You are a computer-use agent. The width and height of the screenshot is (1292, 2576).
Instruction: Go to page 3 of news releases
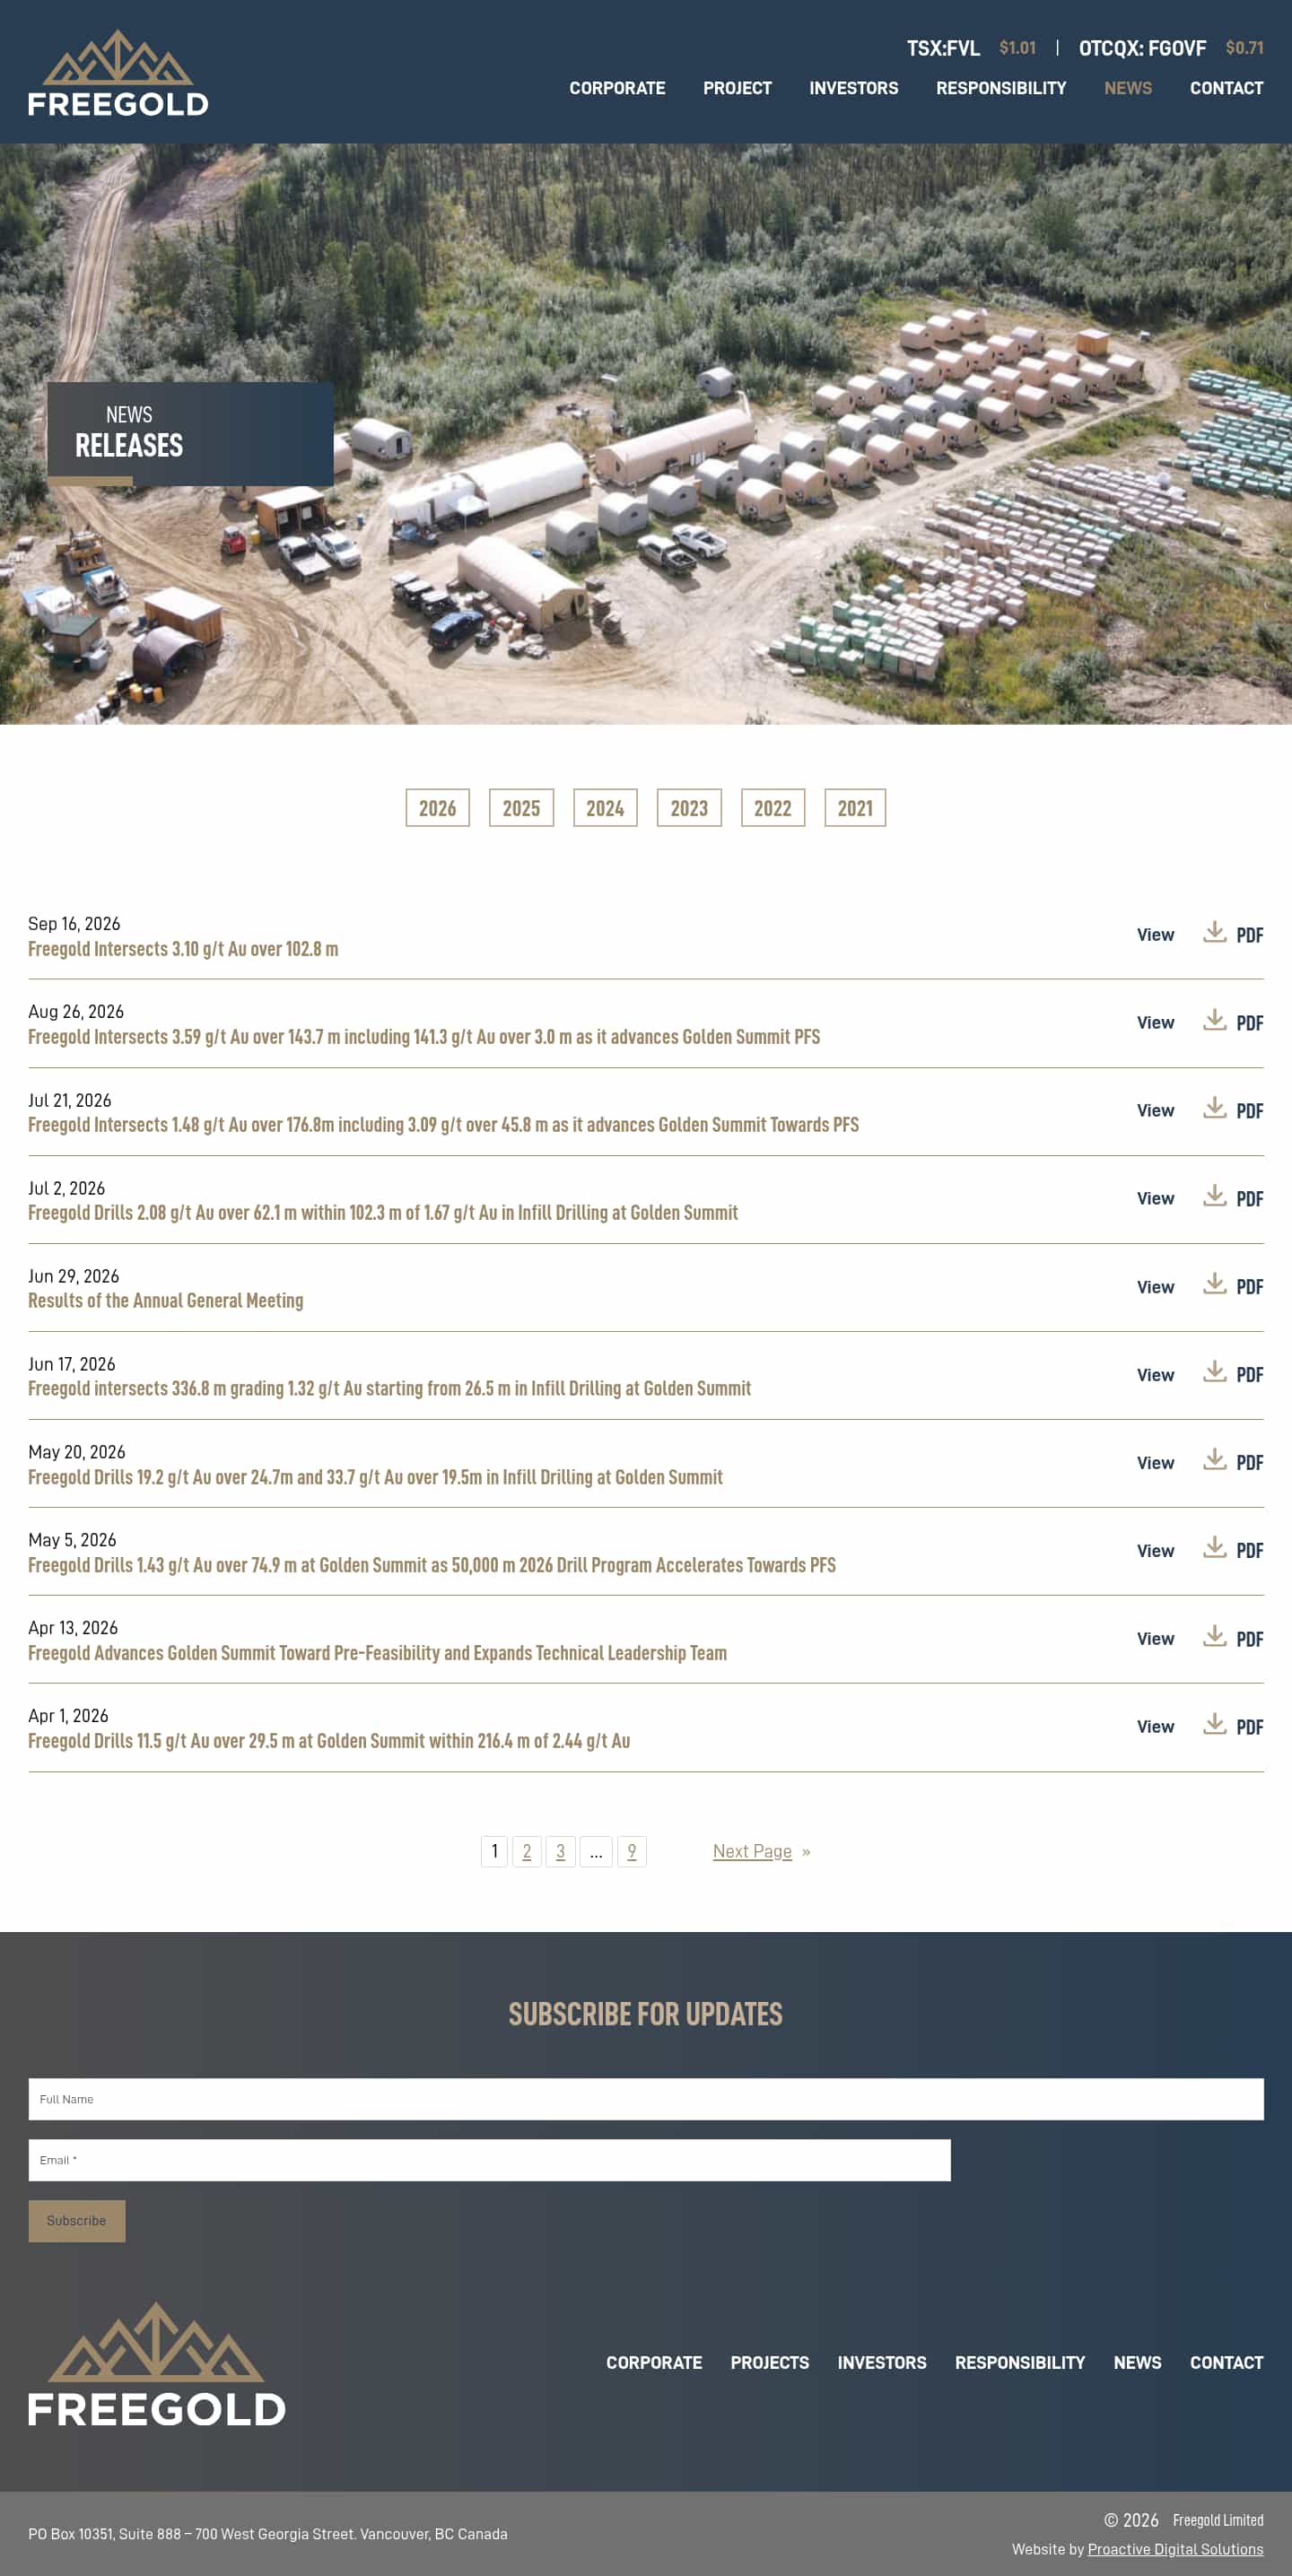click(560, 1851)
